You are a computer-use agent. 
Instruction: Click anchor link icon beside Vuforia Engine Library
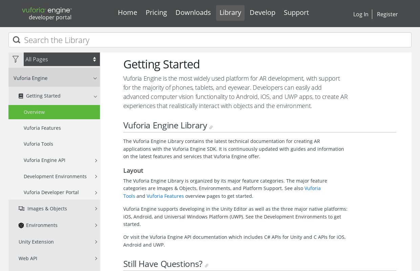211,127
